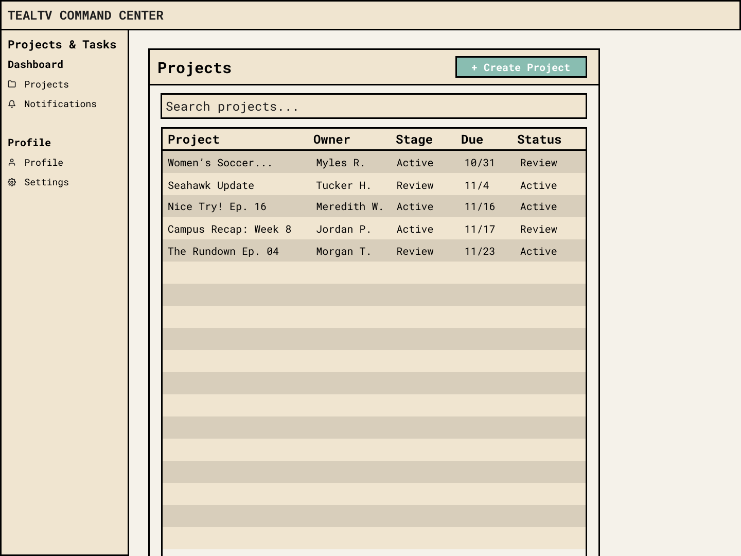Click the Status column header
Viewport: 741px width, 556px height.
click(539, 140)
